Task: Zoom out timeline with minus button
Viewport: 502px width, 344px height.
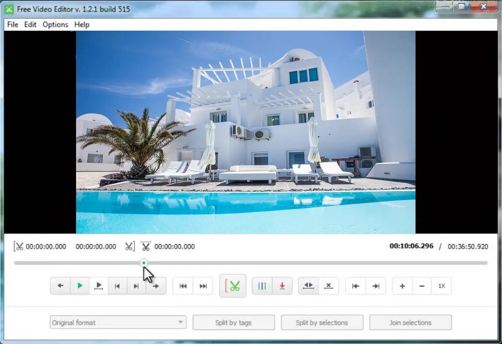Action: (422, 286)
